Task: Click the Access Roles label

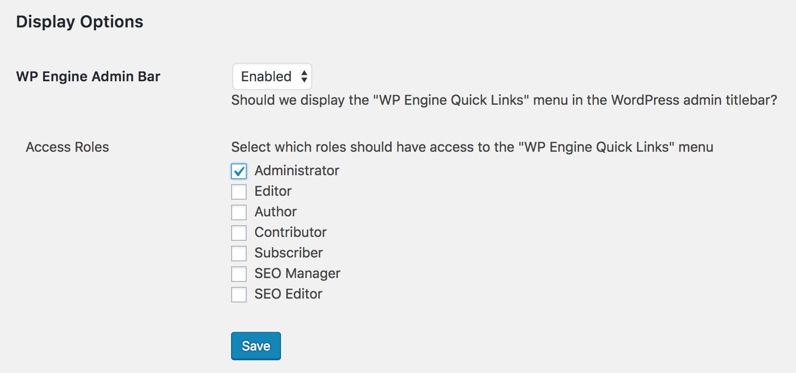Action: [68, 147]
